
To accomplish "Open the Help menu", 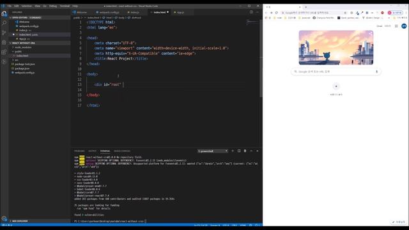I will pos(75,6).
